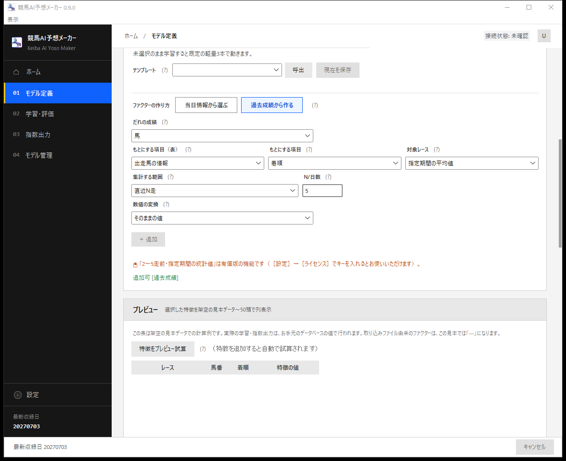This screenshot has height=461, width=566.
Task: Click the 競馬AI予想メーカー sidebar logo icon
Action: pyautogui.click(x=16, y=42)
